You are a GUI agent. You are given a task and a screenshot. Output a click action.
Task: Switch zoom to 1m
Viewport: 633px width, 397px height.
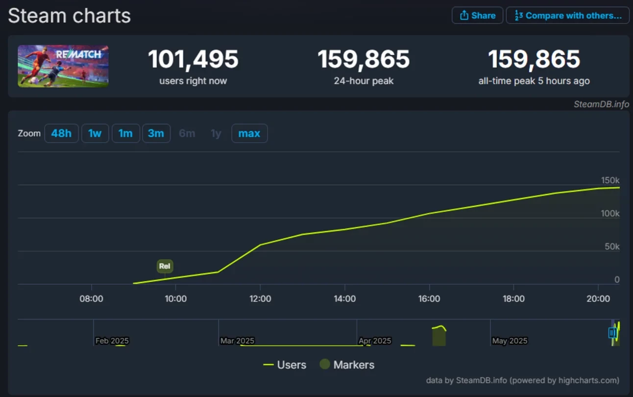[x=125, y=133]
